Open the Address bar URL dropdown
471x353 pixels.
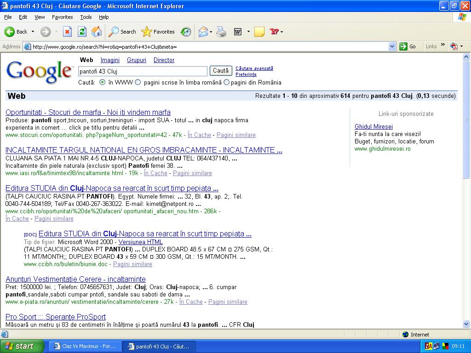coord(392,46)
